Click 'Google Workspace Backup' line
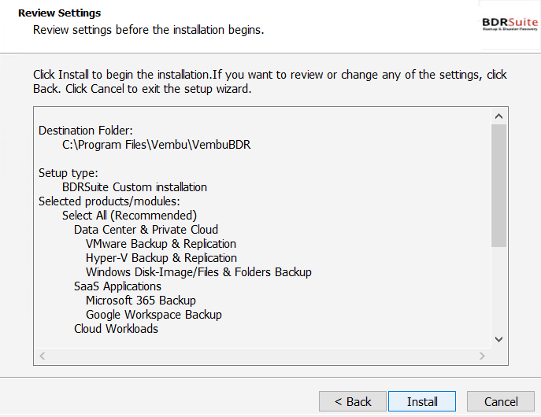541x417 pixels. (154, 315)
